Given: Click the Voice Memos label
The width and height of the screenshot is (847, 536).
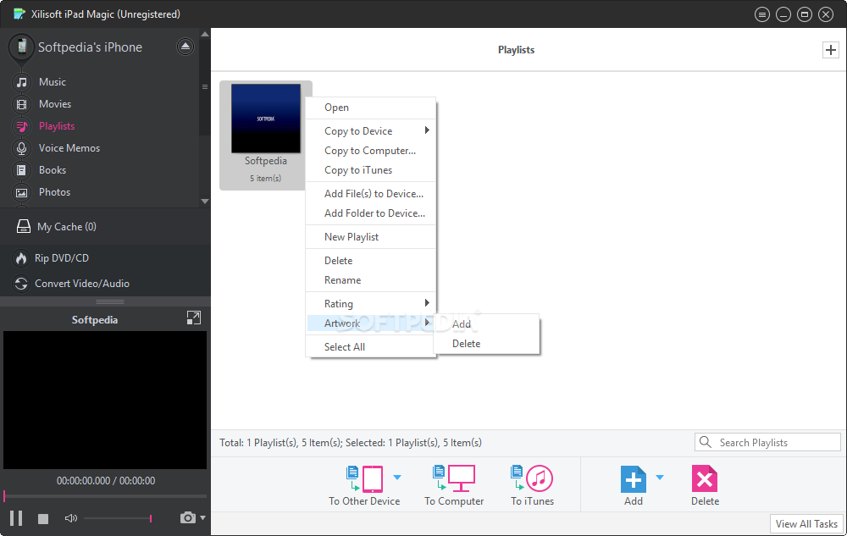Looking at the screenshot, I should coord(69,148).
